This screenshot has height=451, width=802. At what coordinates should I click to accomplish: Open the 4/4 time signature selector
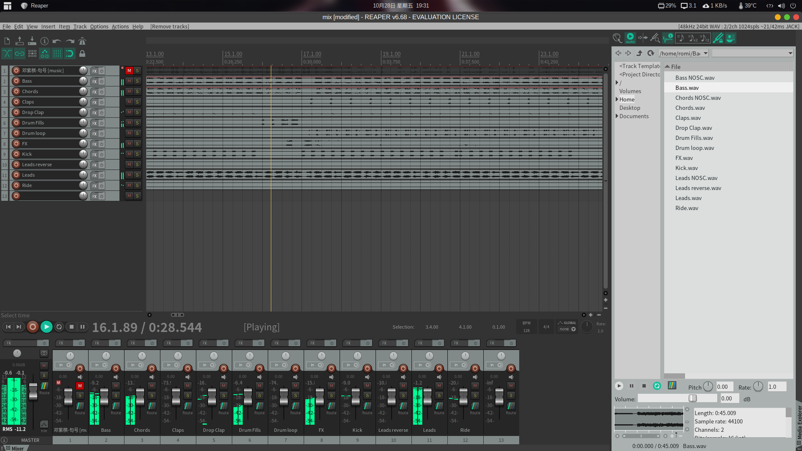[546, 327]
